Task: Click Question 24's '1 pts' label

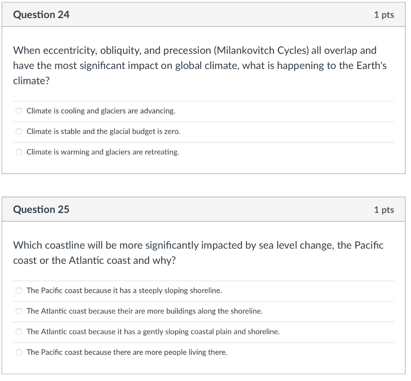Action: (384, 15)
